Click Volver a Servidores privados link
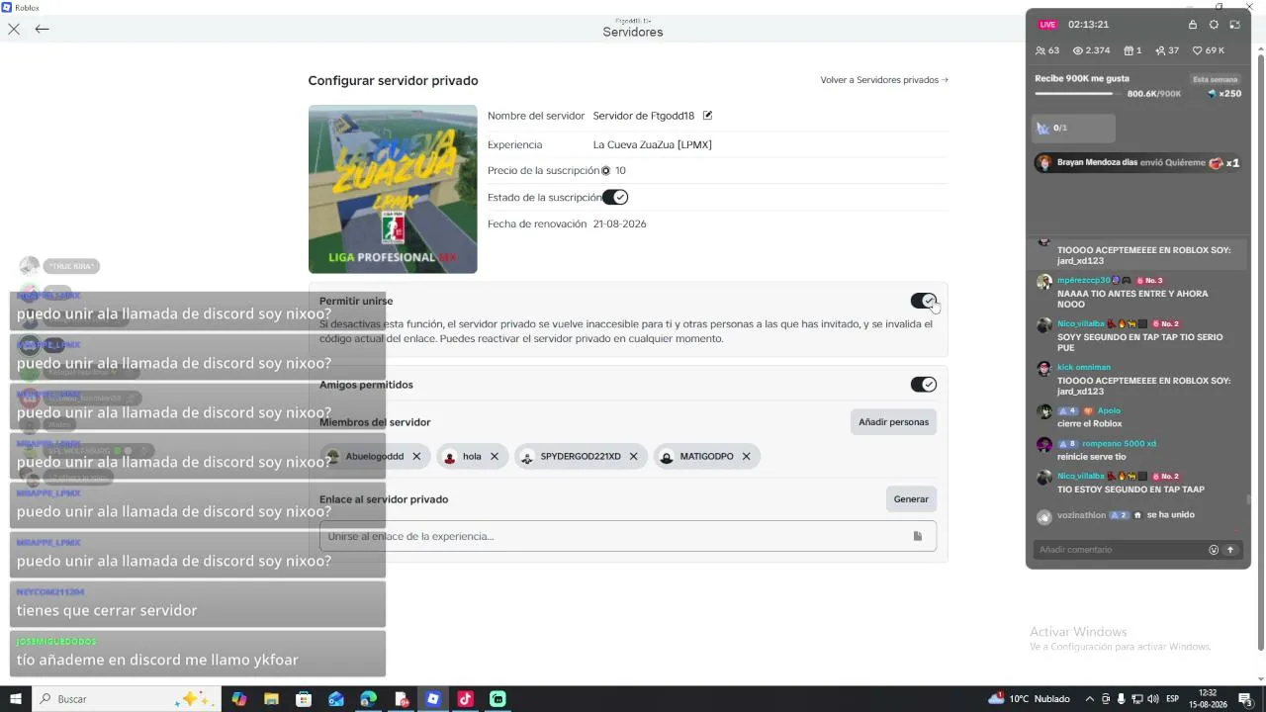Viewport: 1266px width, 712px height. pyautogui.click(x=884, y=80)
